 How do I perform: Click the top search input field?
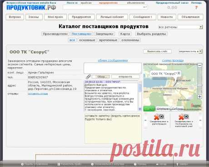coord(105,7)
